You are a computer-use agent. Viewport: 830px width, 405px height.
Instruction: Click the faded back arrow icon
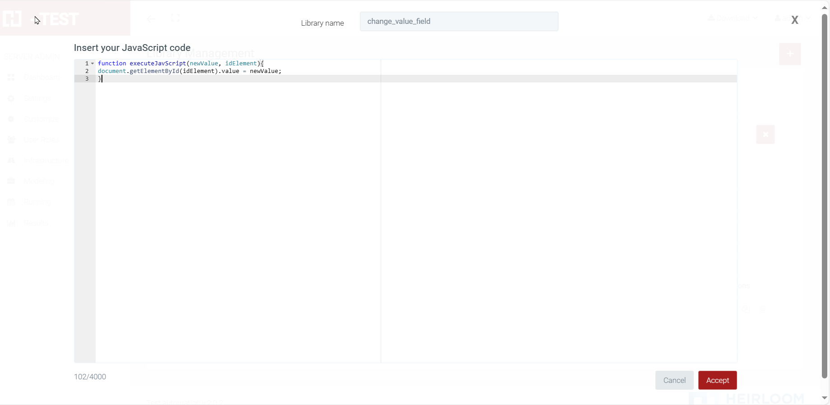(151, 19)
